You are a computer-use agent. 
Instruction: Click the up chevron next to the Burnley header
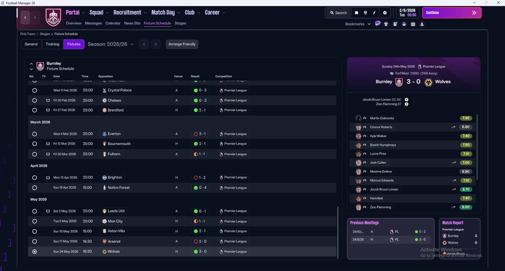(32, 63)
